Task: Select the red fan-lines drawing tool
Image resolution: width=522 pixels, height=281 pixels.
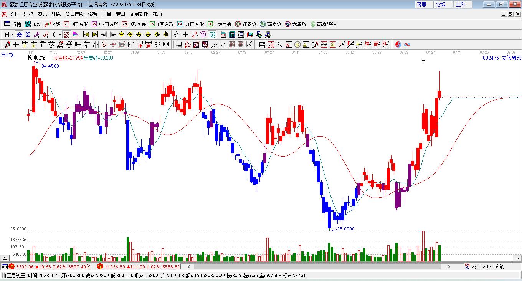Action: coord(188,45)
